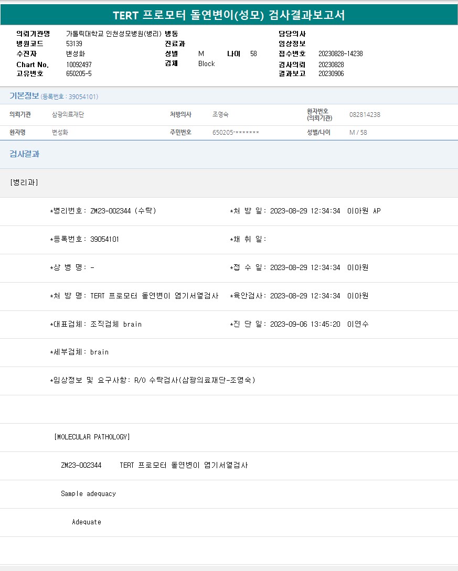Select the 임상정보 및 요구사항 line
Viewport: 458px width, 571px height.
pos(153,380)
